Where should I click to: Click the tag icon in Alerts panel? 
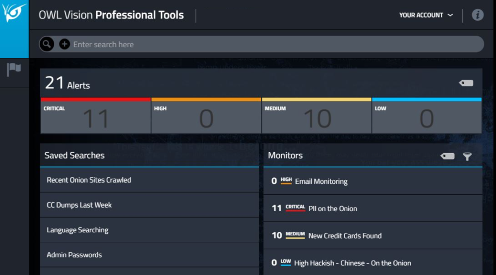[x=466, y=83]
